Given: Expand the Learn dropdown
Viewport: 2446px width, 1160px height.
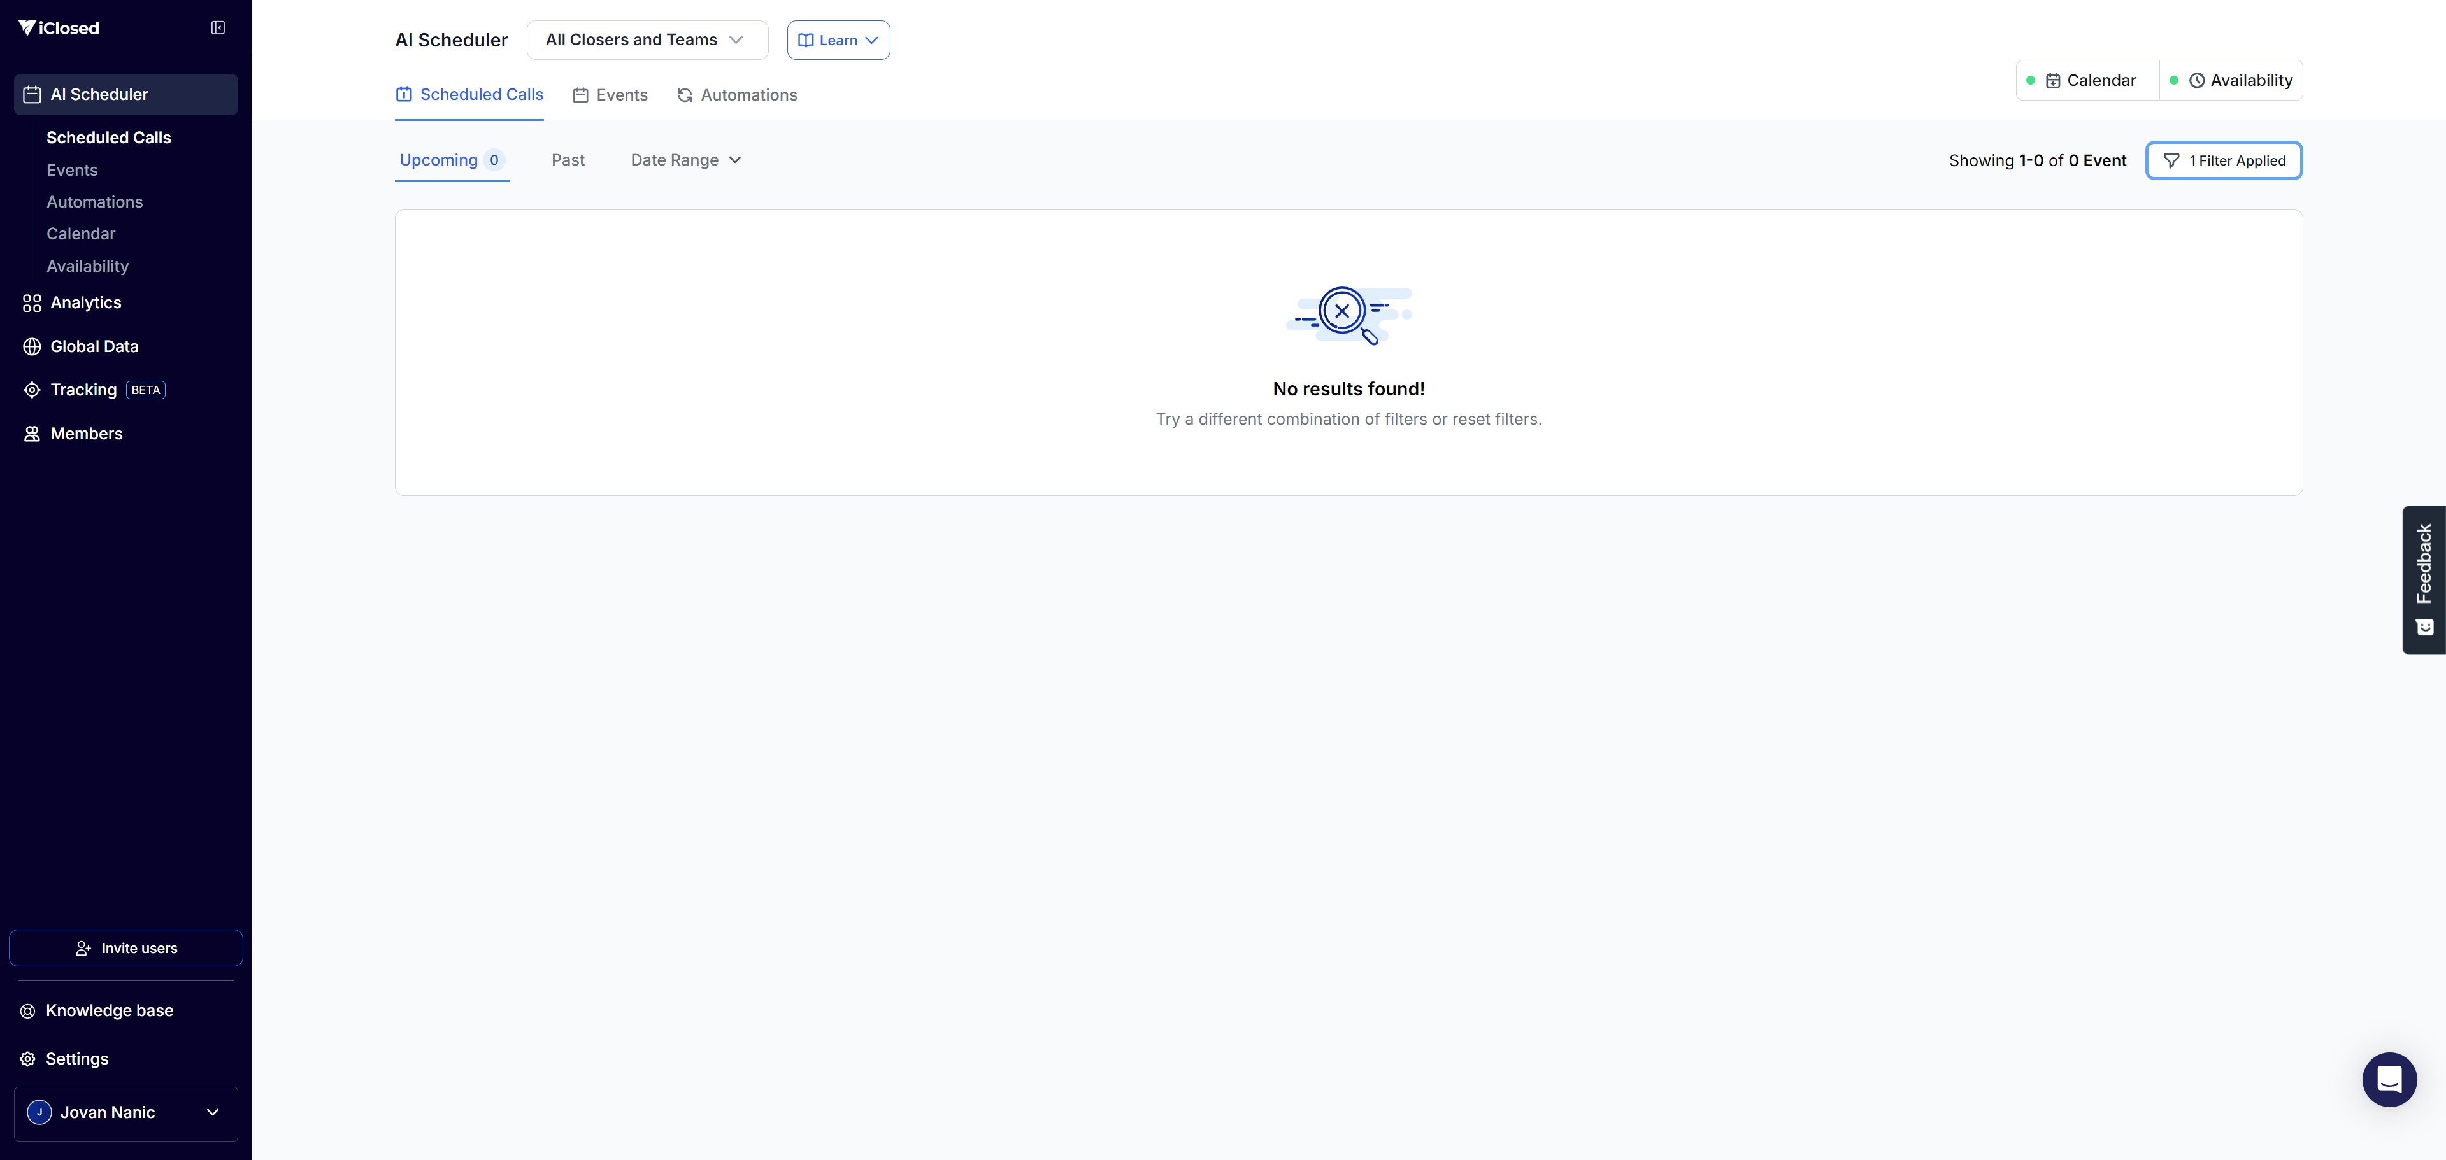Looking at the screenshot, I should coord(838,40).
